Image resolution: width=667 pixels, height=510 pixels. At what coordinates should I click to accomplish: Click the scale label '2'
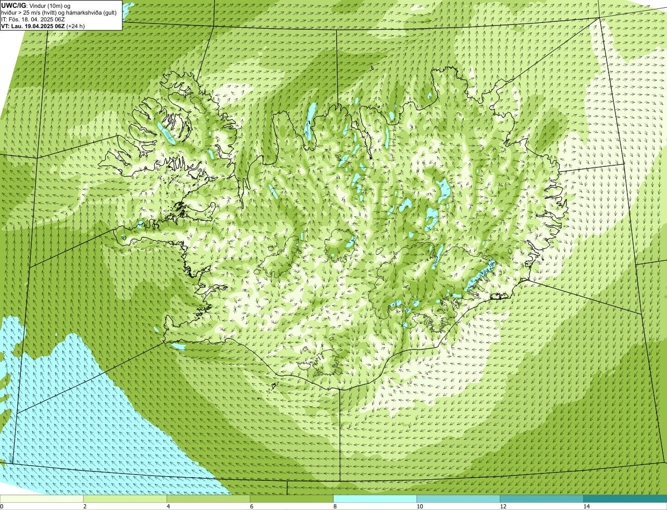click(x=85, y=506)
